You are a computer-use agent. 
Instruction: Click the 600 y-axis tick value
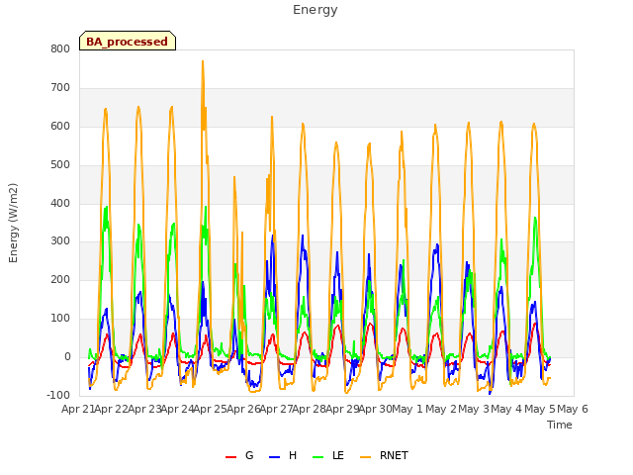tap(60, 127)
